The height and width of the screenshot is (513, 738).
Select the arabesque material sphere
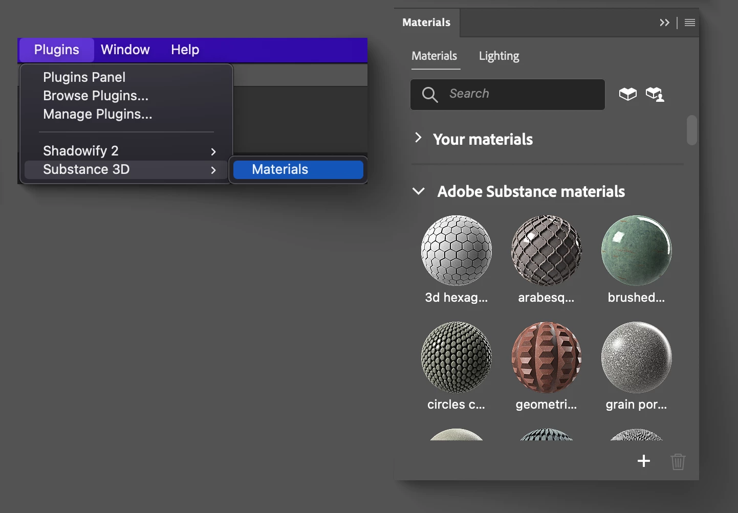click(x=547, y=251)
